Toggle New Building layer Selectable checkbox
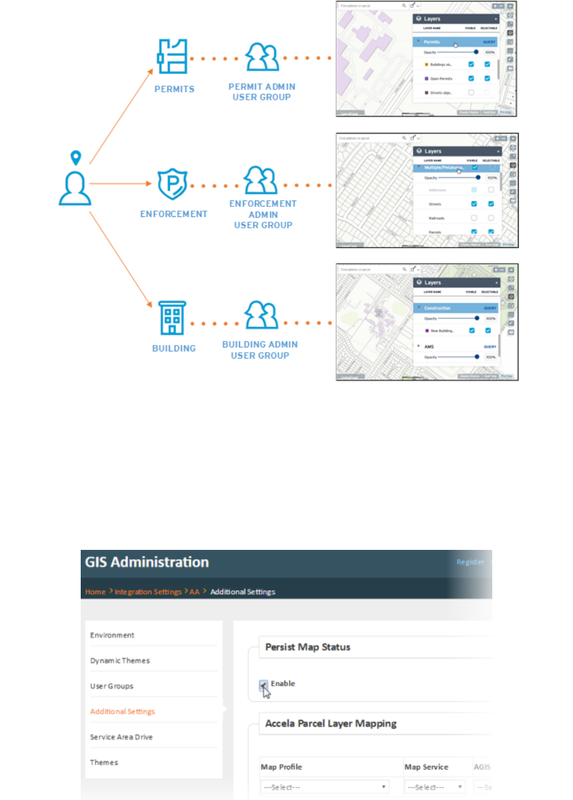573x800 pixels. tap(488, 330)
